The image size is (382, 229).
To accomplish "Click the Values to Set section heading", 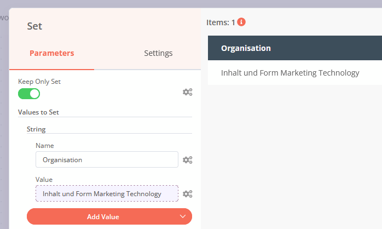I will [38, 112].
